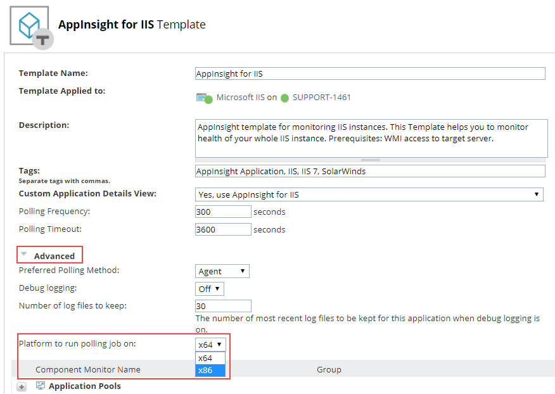Click the Application Pools monitor icon
This screenshot has width=555, height=394.
pyautogui.click(x=41, y=386)
